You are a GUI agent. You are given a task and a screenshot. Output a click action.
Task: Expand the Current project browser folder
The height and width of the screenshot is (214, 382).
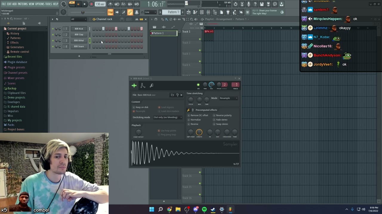[x=17, y=29]
